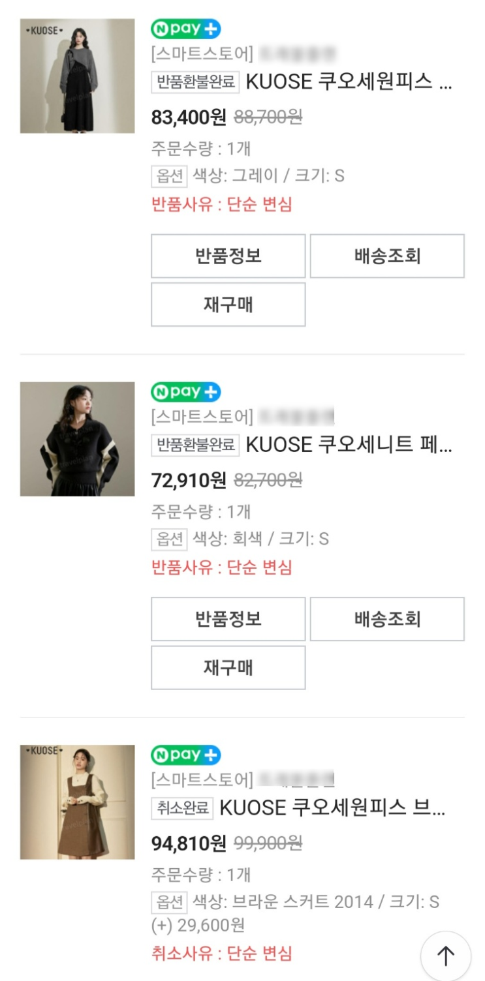This screenshot has height=981, width=485.
Task: Click the N Pay+ badge on the gray dress order
Action: tap(186, 29)
